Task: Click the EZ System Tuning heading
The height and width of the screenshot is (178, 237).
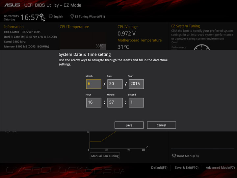Action: (185, 26)
